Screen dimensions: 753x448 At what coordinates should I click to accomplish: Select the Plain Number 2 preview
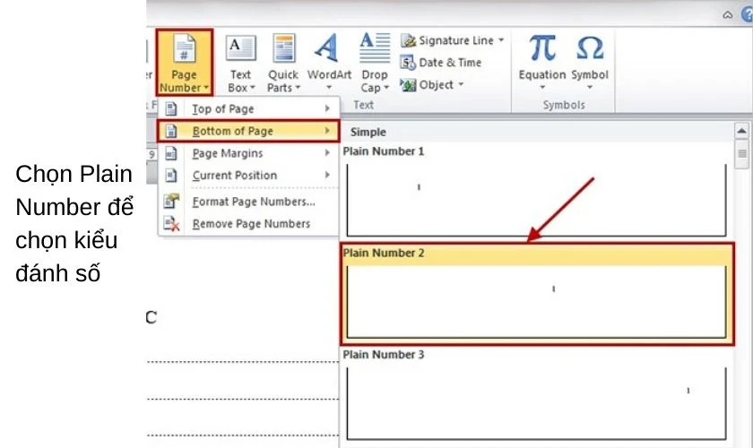535,300
